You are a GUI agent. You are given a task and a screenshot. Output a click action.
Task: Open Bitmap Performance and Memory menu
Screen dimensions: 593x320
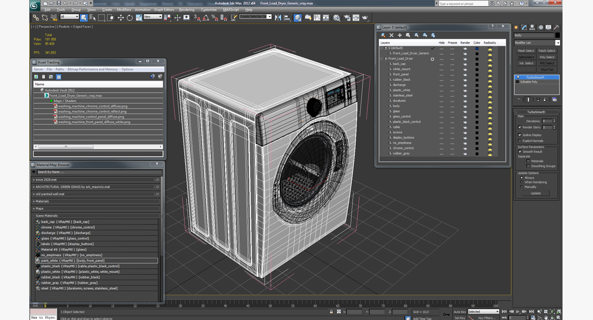point(93,69)
